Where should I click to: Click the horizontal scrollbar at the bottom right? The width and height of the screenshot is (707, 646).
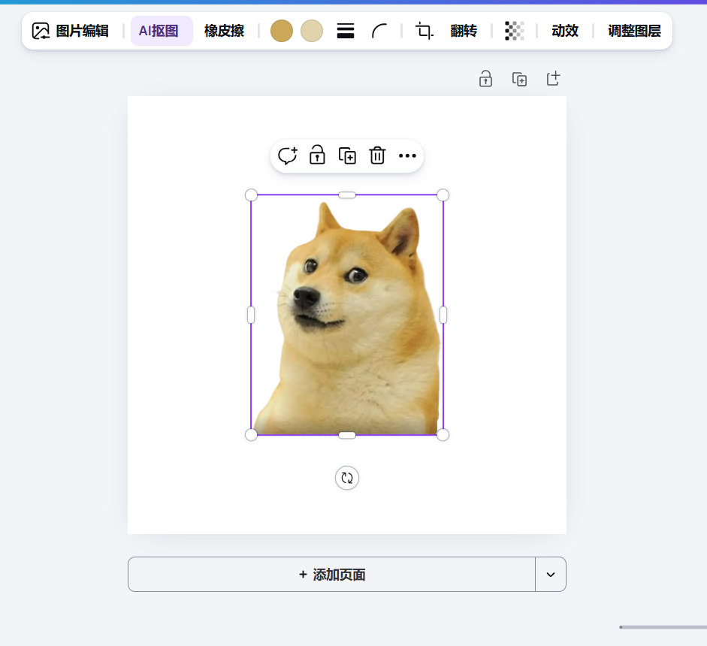[x=663, y=627]
